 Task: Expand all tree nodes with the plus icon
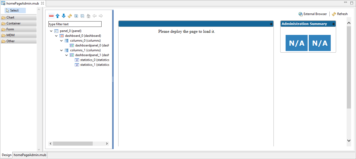[x=76, y=16]
